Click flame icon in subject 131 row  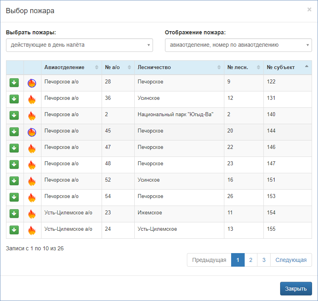32,99
